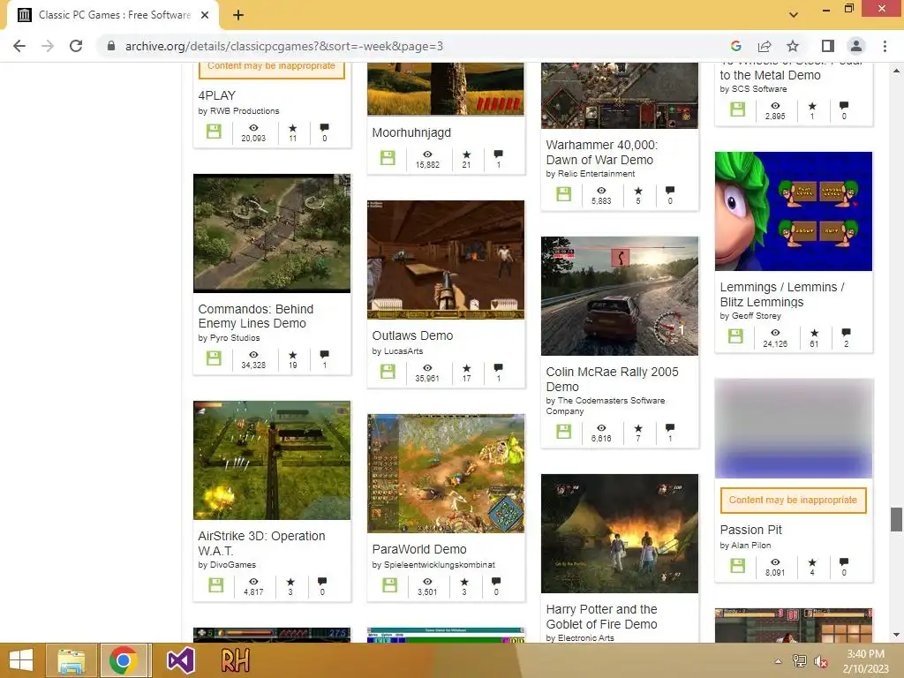The width and height of the screenshot is (904, 678).
Task: Click the browser forward arrow
Action: (48, 46)
